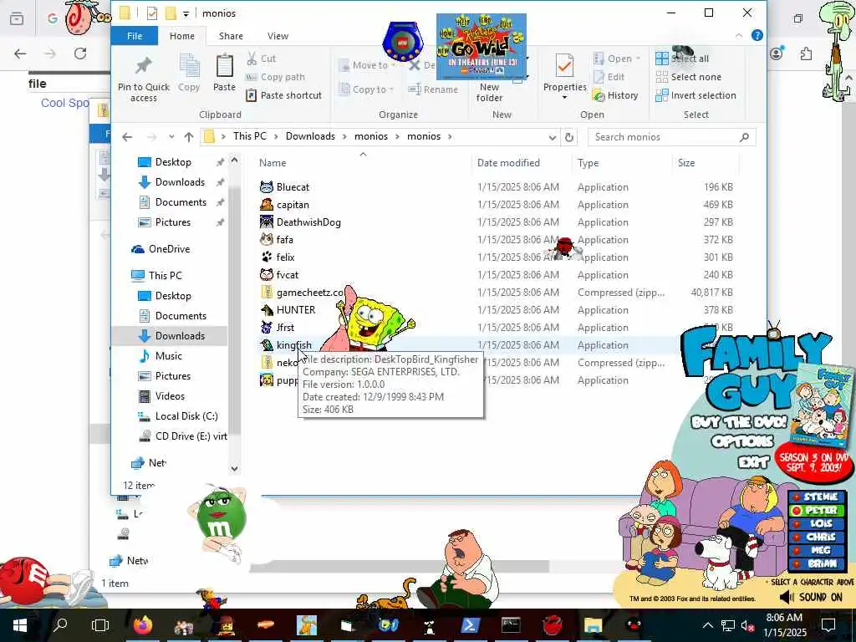Expand the Open dropdown arrow
Viewport: 856px width, 642px height.
coord(638,59)
